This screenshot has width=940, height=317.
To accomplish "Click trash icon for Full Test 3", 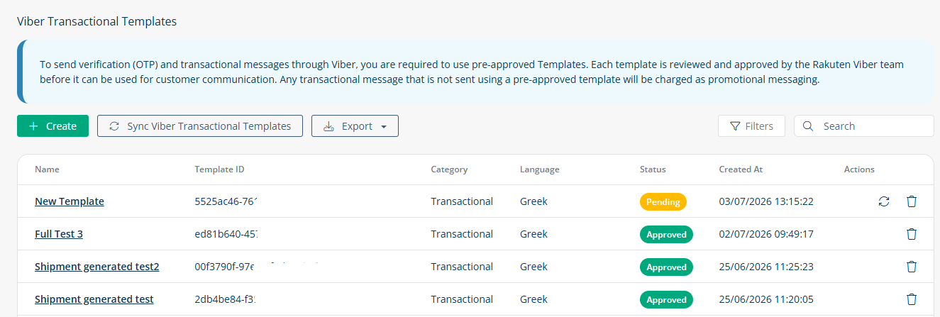I will point(912,234).
